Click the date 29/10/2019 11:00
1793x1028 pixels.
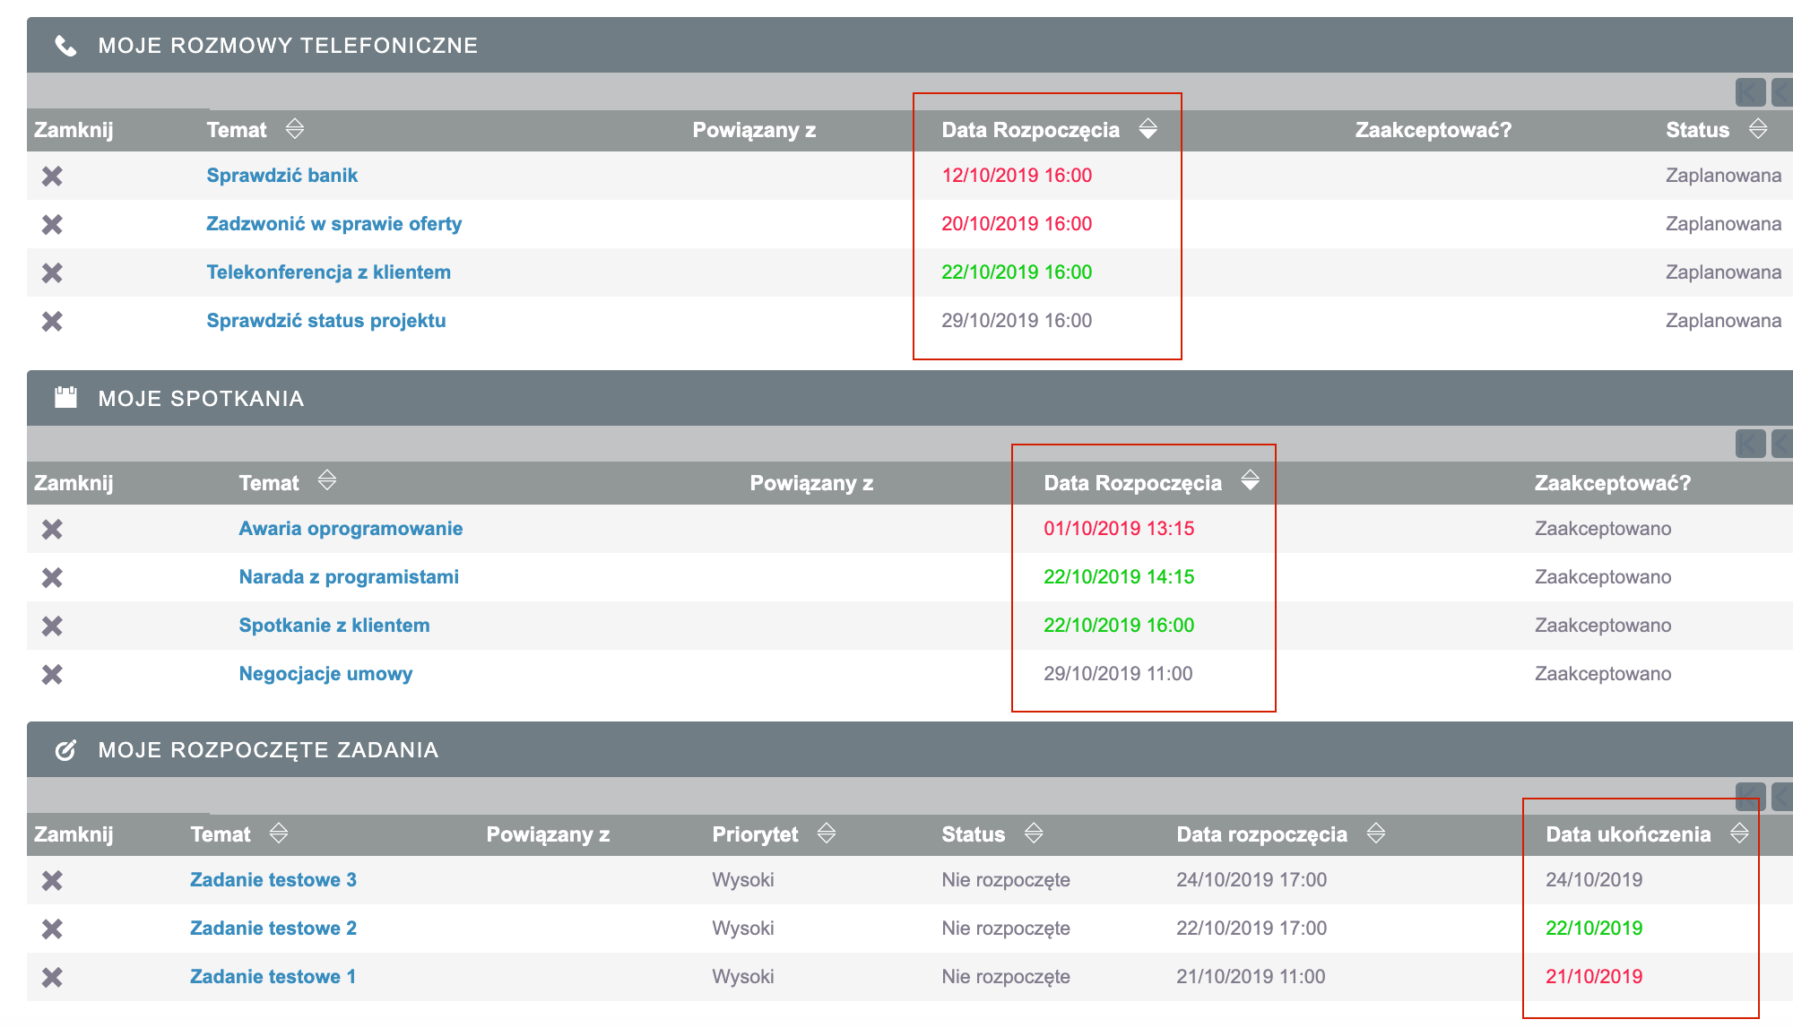click(1118, 674)
